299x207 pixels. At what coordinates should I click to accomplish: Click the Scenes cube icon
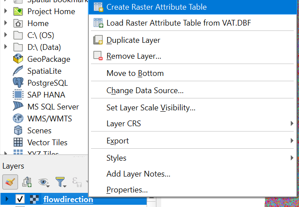18,130
